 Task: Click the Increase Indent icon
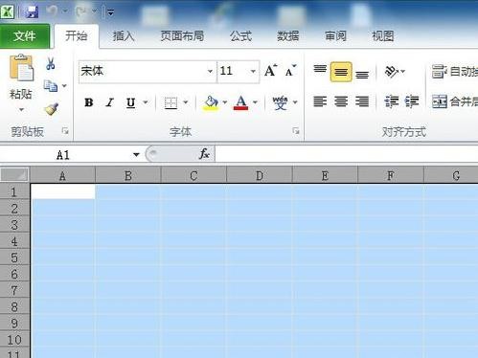point(412,101)
